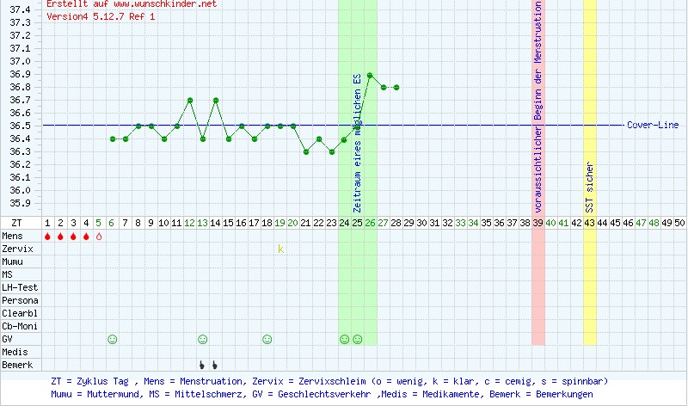688x406 pixels.
Task: Click the hollow menstruation drop on day 5
Action: point(99,236)
